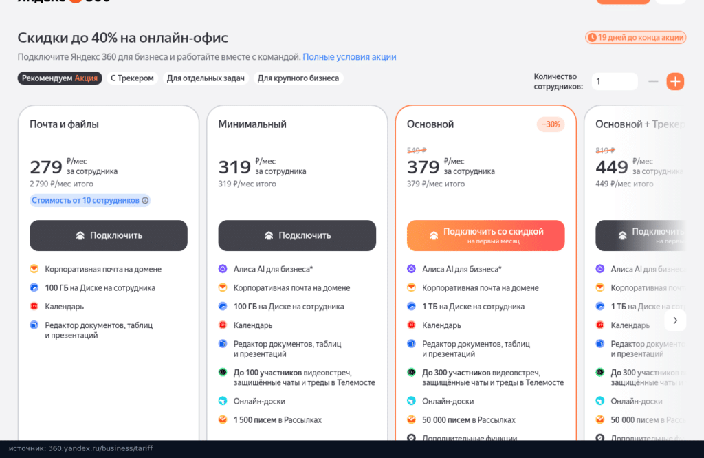Screen dimensions: 704x458
Task: Click Telemost icon 'До 300 участников' in Основной
Action: pos(411,372)
